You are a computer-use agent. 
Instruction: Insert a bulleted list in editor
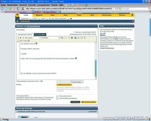click(85, 38)
